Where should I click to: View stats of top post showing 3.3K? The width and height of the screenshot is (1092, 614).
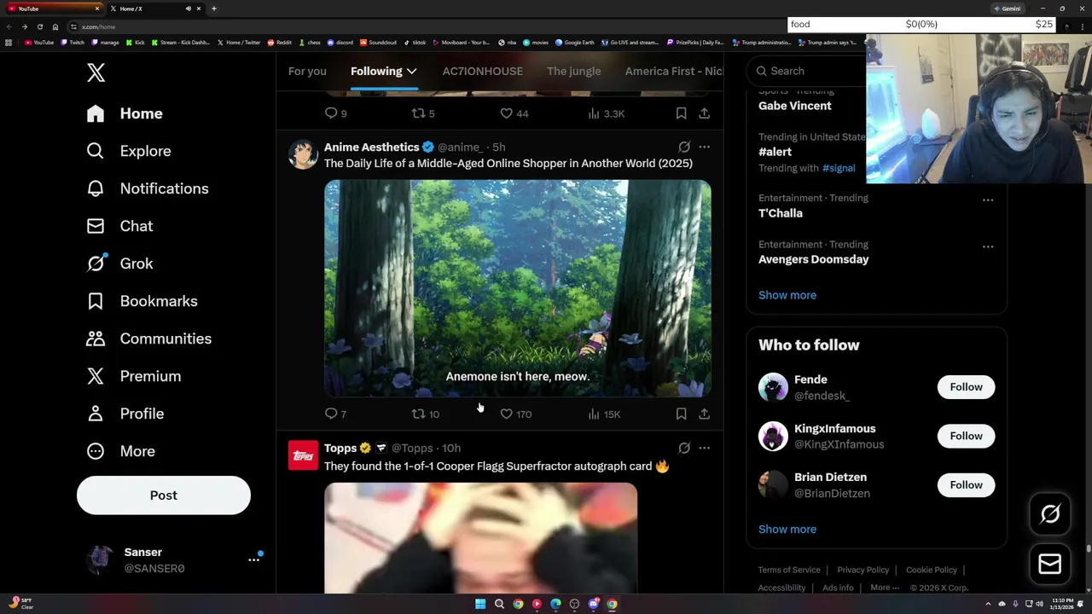(606, 113)
